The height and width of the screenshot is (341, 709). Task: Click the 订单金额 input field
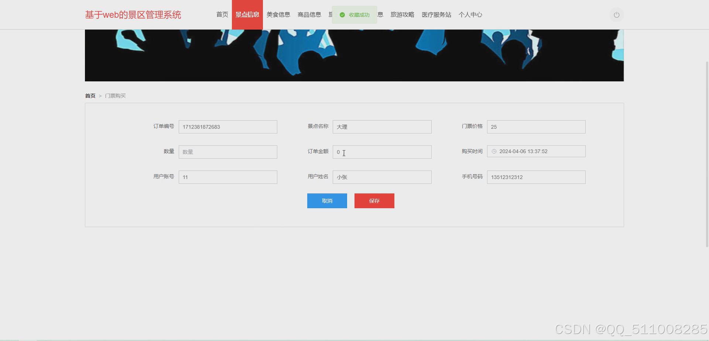(x=382, y=152)
